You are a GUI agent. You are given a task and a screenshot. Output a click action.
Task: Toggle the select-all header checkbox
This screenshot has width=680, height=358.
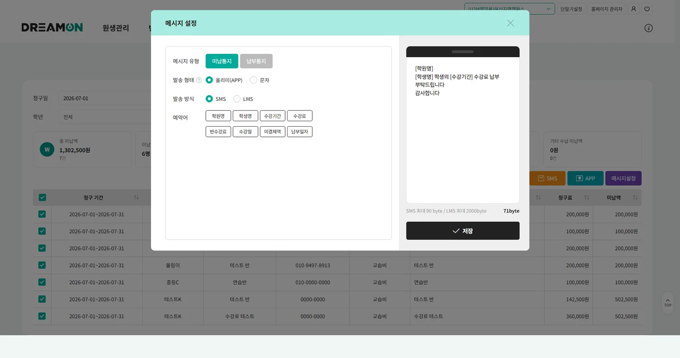pos(42,197)
